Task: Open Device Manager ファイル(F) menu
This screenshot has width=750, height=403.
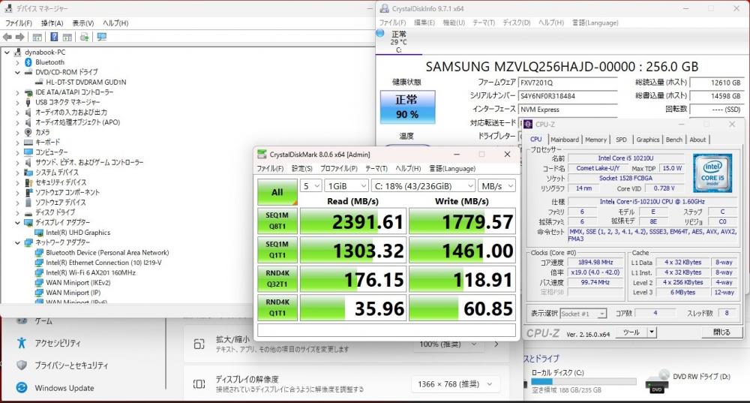Action: [19, 23]
